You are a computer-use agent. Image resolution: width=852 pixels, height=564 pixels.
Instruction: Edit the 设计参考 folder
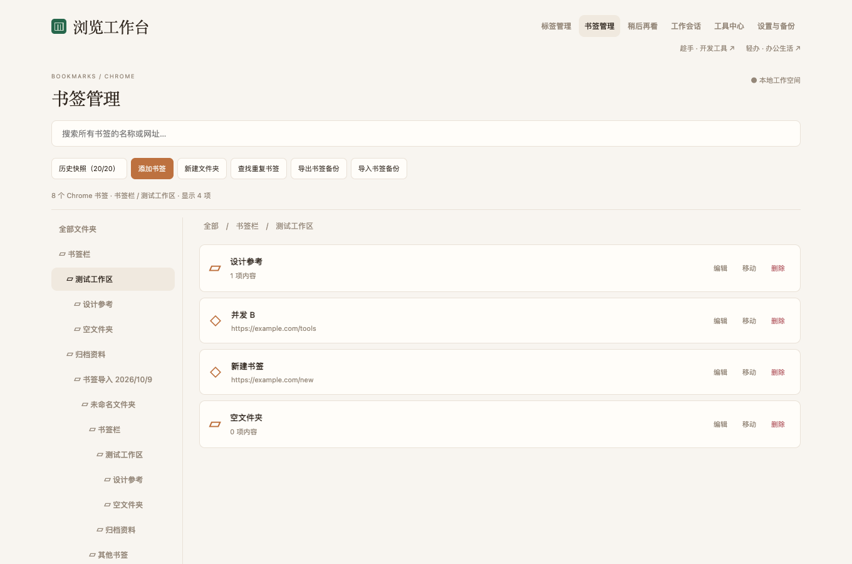click(x=720, y=268)
